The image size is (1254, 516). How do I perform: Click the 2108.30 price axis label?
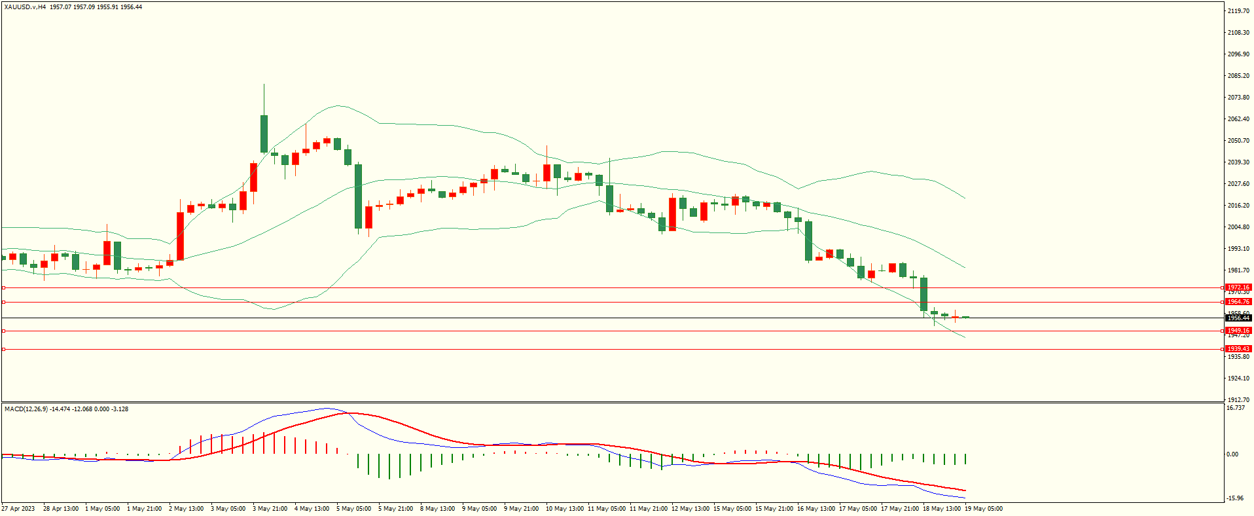[x=1238, y=33]
